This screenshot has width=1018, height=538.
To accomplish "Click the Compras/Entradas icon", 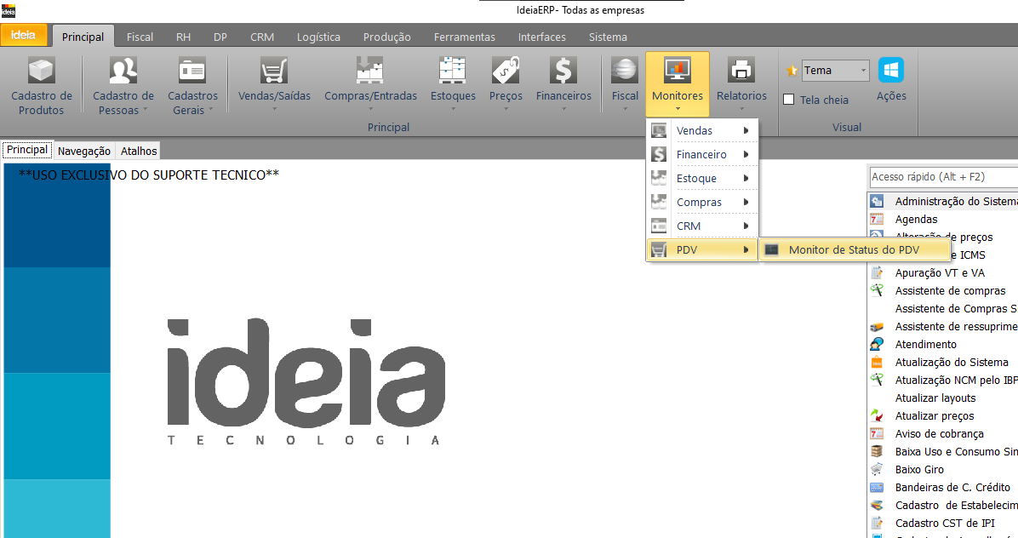I will click(x=370, y=71).
